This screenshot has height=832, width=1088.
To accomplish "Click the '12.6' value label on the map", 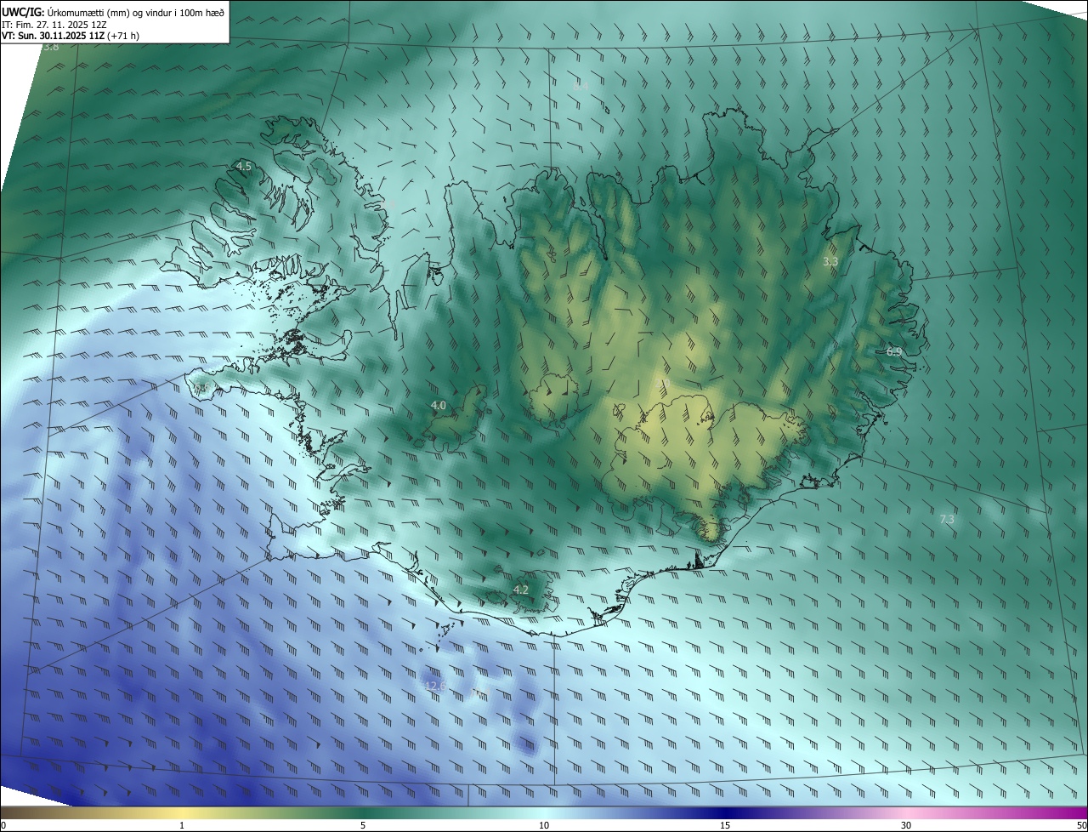I will [x=435, y=686].
